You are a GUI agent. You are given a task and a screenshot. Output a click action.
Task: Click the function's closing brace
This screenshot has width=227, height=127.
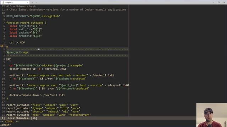tap(7, 98)
